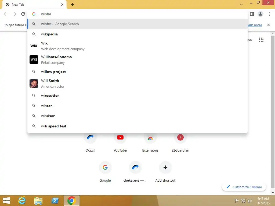Viewport: 275px width, 206px height.
Task: Select the Williams-Sonoma suggestion
Action: coord(137,60)
